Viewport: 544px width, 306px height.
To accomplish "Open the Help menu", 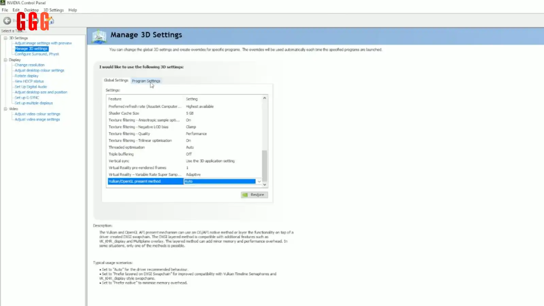I will [72, 10].
